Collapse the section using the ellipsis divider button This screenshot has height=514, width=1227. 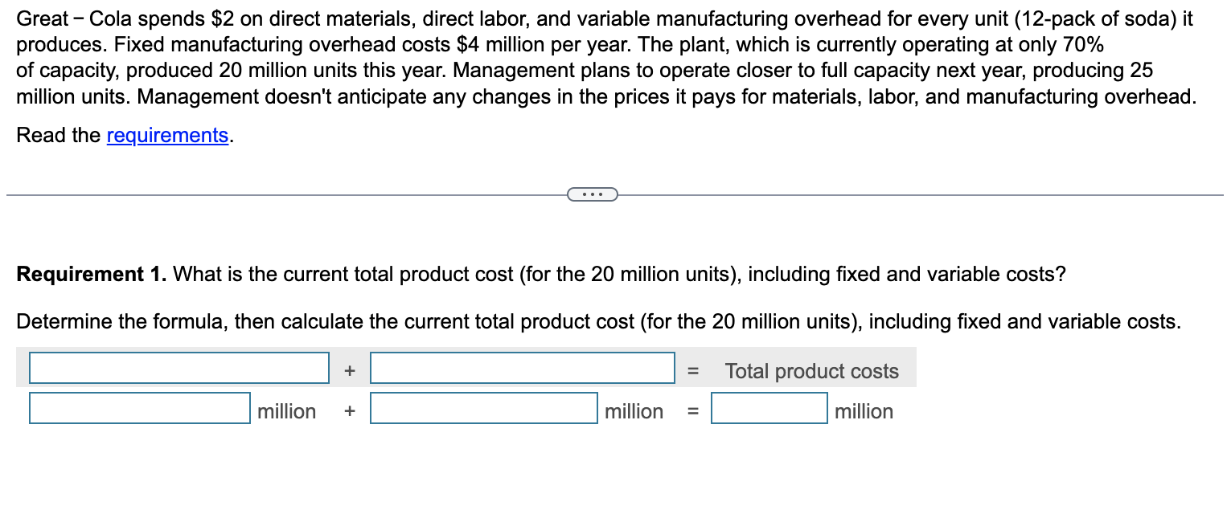[593, 194]
